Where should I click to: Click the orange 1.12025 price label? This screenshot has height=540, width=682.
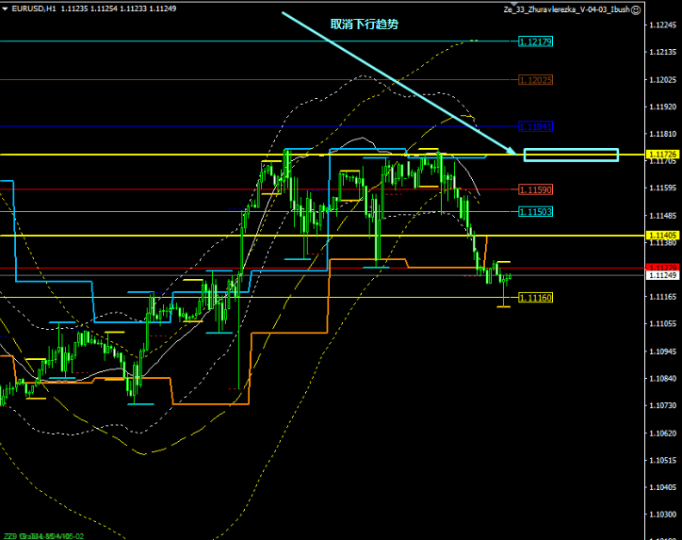[x=535, y=80]
